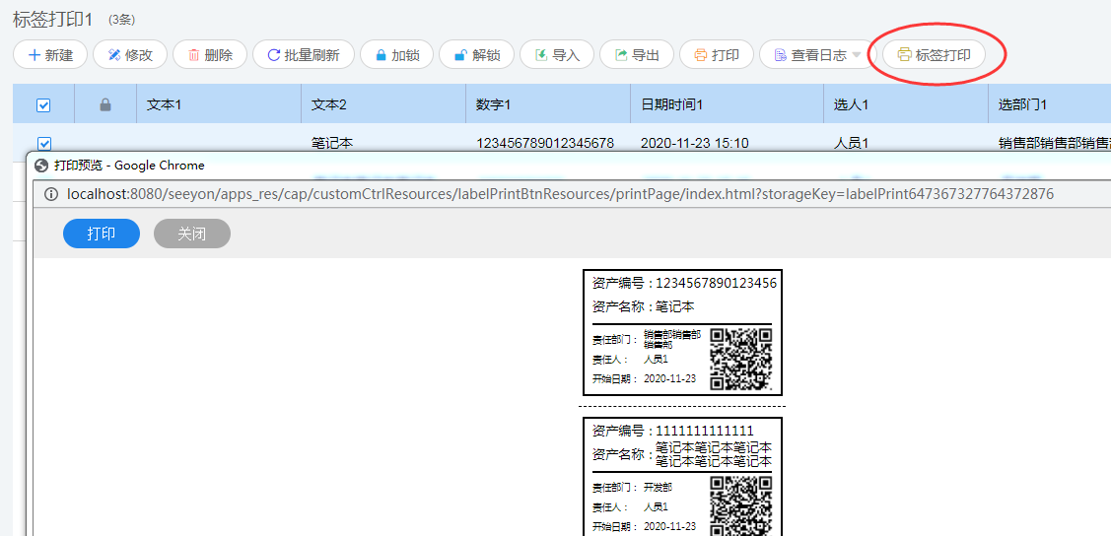Screen dimensions: 1111x536
Task: Click the 标签打印 label print button
Action: click(x=934, y=54)
